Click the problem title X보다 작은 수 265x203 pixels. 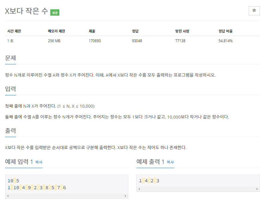[x=26, y=11]
